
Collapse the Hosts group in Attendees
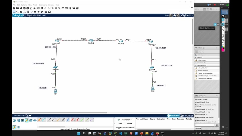(x=195, y=57)
